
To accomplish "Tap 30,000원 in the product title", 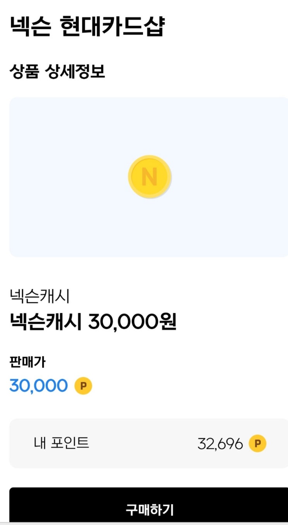I will pos(132,321).
